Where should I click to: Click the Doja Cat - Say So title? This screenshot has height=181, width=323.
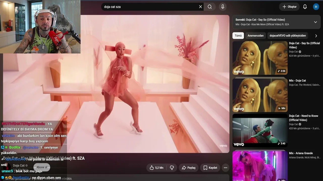point(304,45)
